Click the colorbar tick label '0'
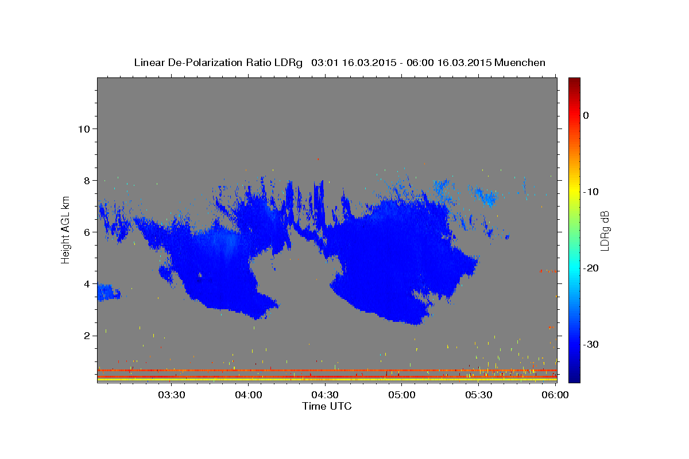 [x=586, y=115]
